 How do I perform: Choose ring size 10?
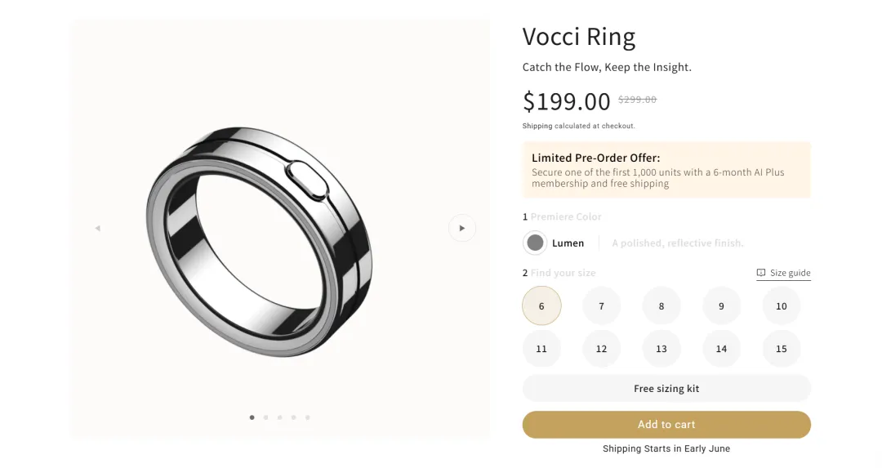[782, 306]
